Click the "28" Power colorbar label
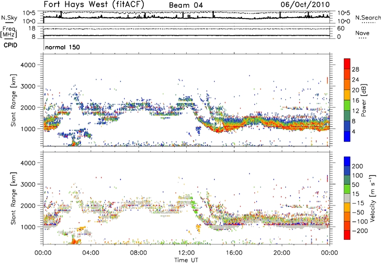The image size is (381, 263). click(355, 69)
